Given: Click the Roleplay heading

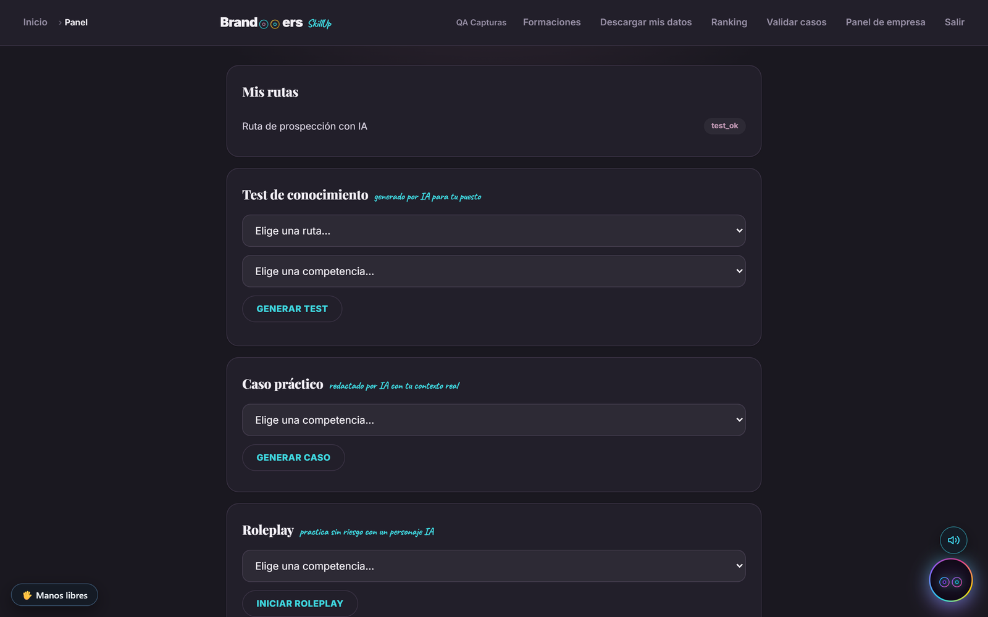Looking at the screenshot, I should (x=267, y=531).
